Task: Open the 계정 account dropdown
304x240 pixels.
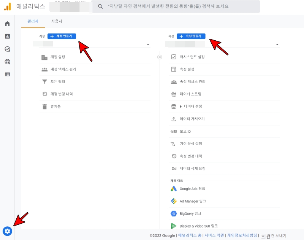Action: click(x=95, y=44)
